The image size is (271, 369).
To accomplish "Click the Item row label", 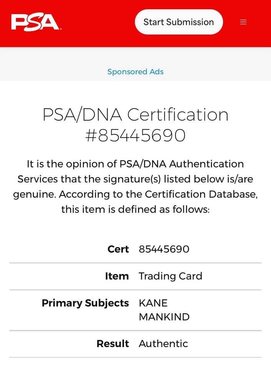I will 117,276.
